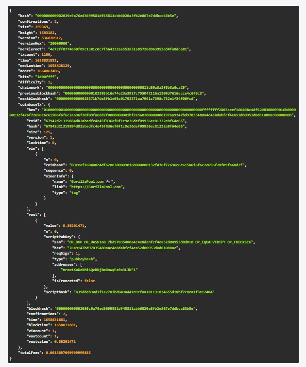The width and height of the screenshot is (306, 367).
Task: Select the versionHex value "20000000"
Action: point(59,43)
